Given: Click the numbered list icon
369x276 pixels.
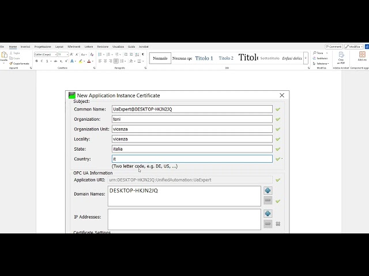Looking at the screenshot, I should (108, 55).
